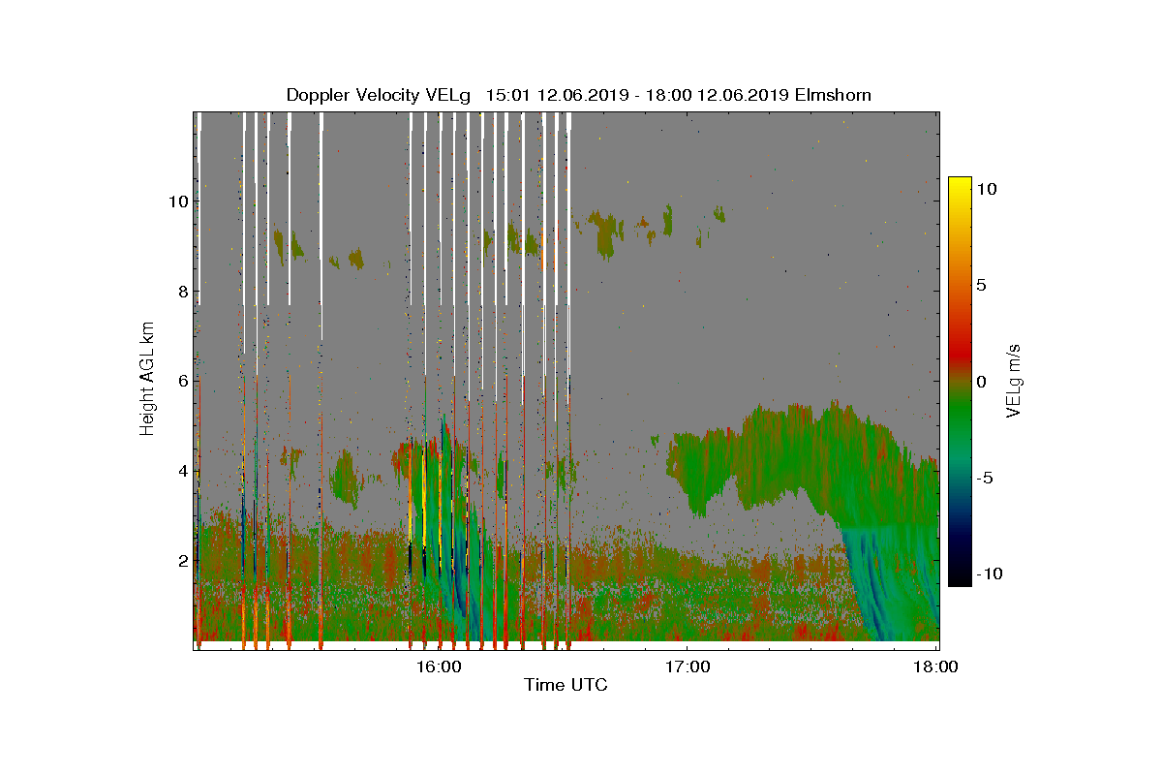
Task: Click the '4' height tick label
Action: 181,471
